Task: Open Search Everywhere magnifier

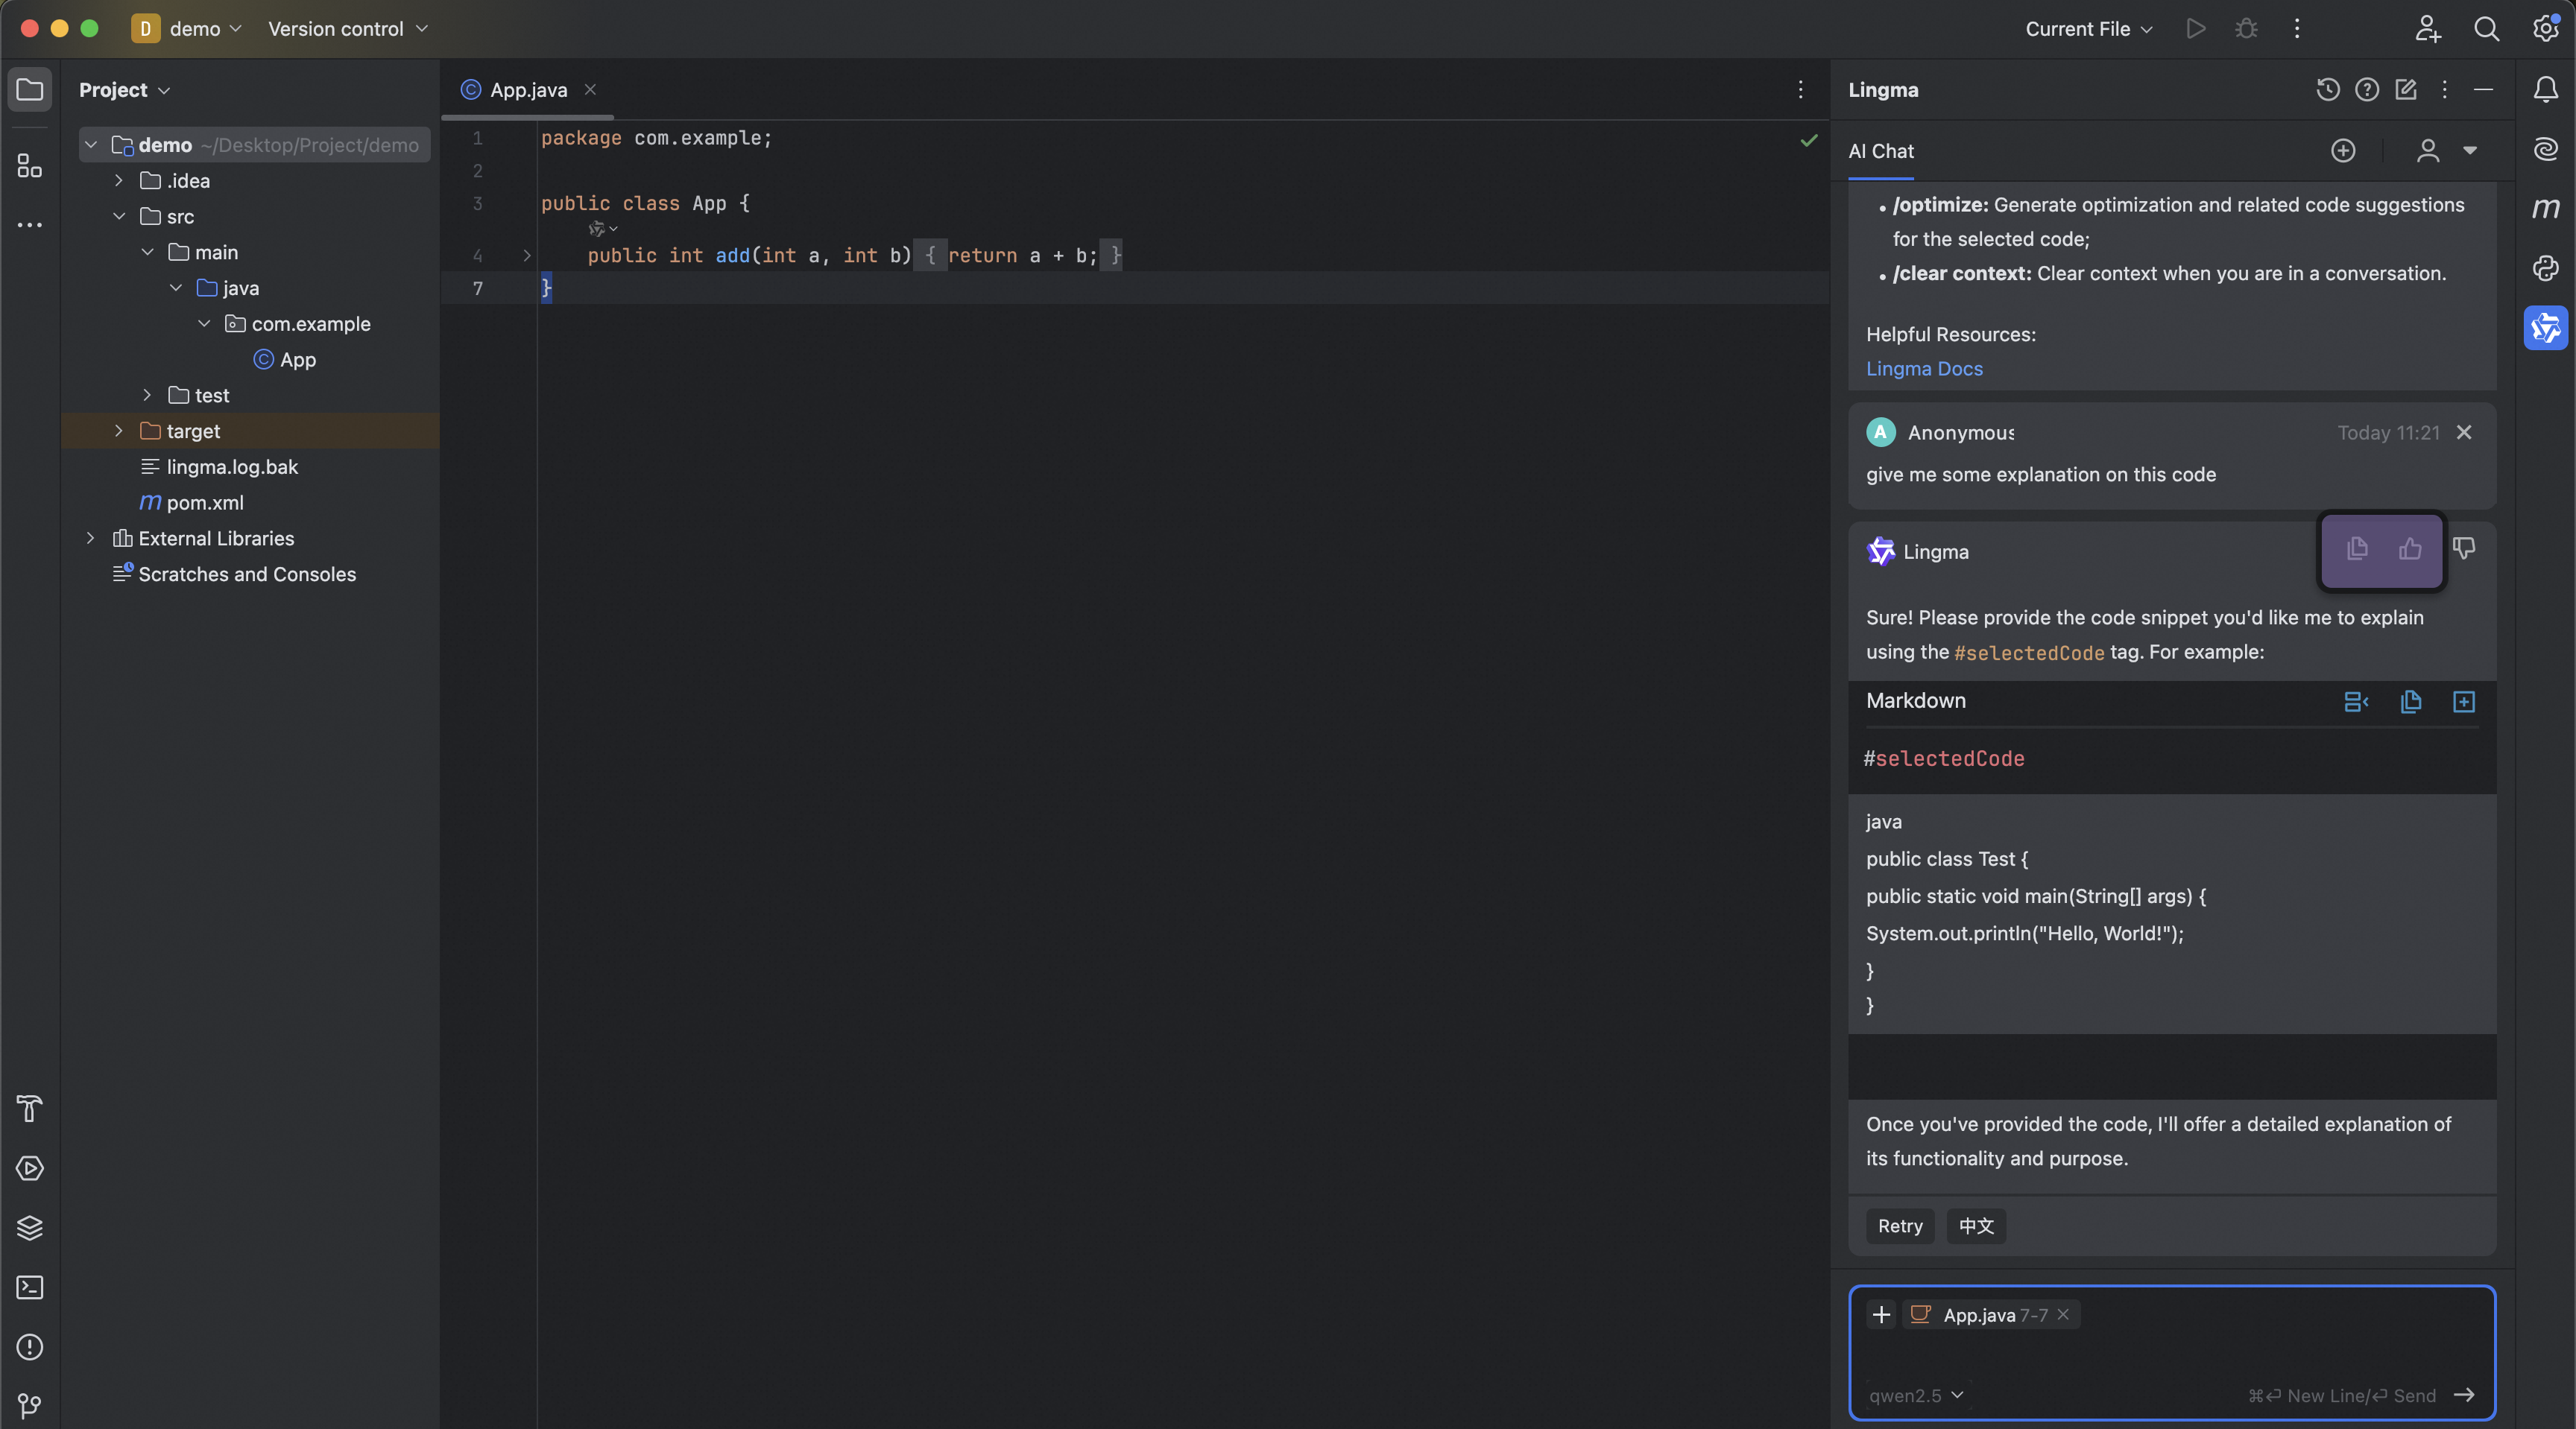Action: click(x=2486, y=29)
